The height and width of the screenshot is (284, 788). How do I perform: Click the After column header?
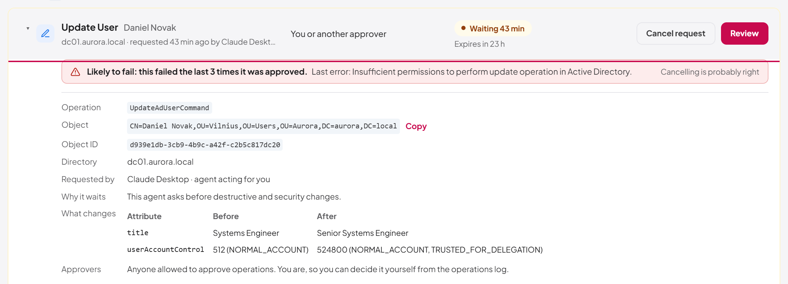point(327,216)
